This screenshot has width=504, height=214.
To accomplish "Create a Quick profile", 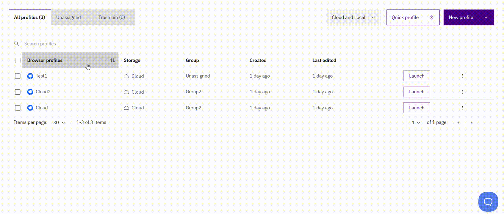I will click(x=413, y=17).
